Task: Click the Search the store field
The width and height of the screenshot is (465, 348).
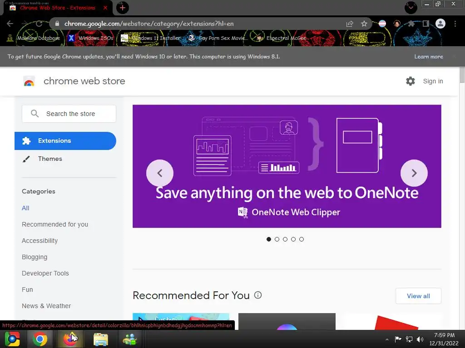Action: pos(69,114)
